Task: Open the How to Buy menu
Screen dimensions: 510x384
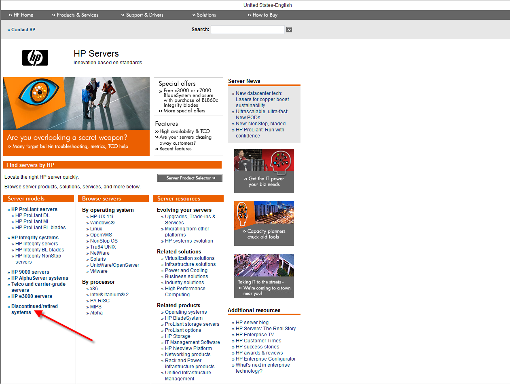Action: [x=262, y=15]
